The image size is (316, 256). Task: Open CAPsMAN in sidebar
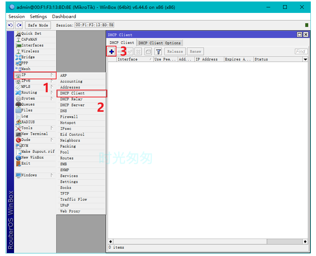tap(35, 39)
